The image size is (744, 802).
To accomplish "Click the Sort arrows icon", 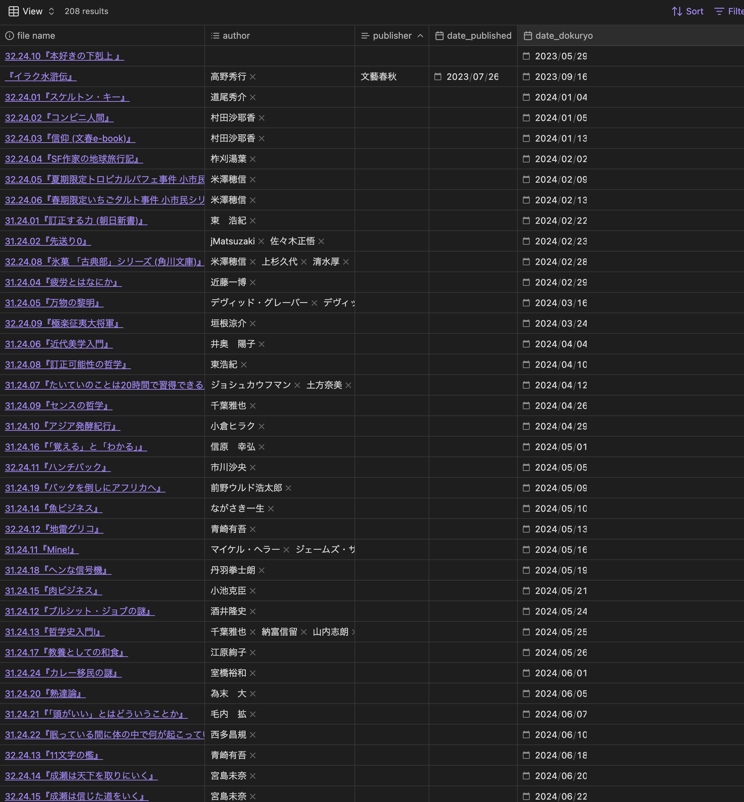I will 677,11.
